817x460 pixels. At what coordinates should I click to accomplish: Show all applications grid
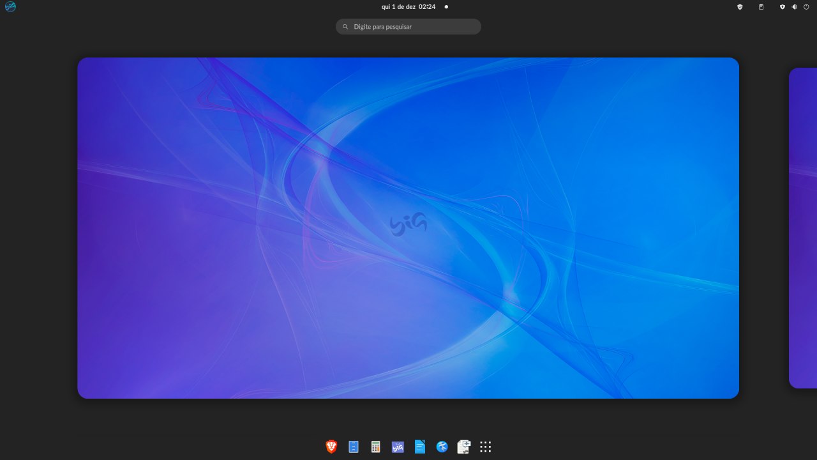[486, 447]
